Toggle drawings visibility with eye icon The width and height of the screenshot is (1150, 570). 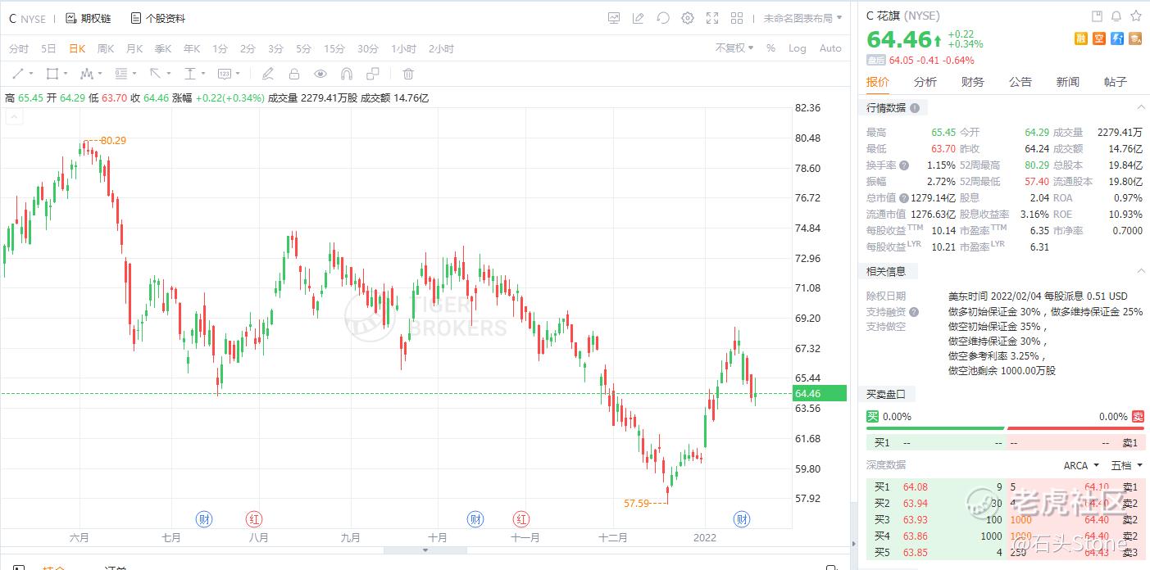coord(320,74)
